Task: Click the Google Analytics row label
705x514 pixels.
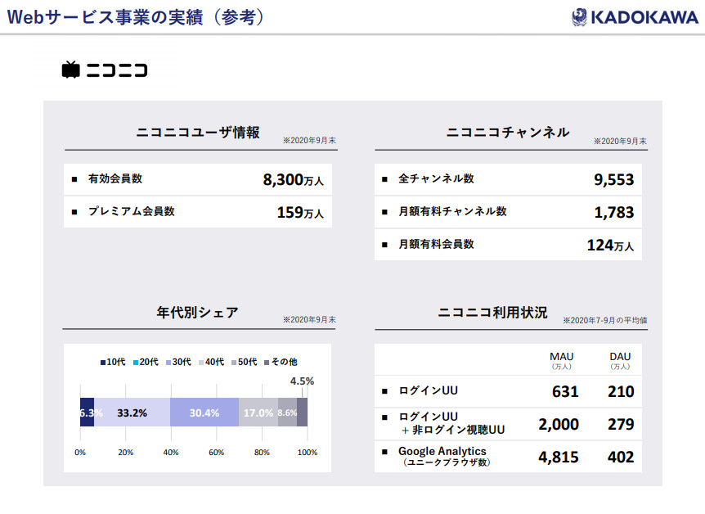Action: (x=444, y=457)
